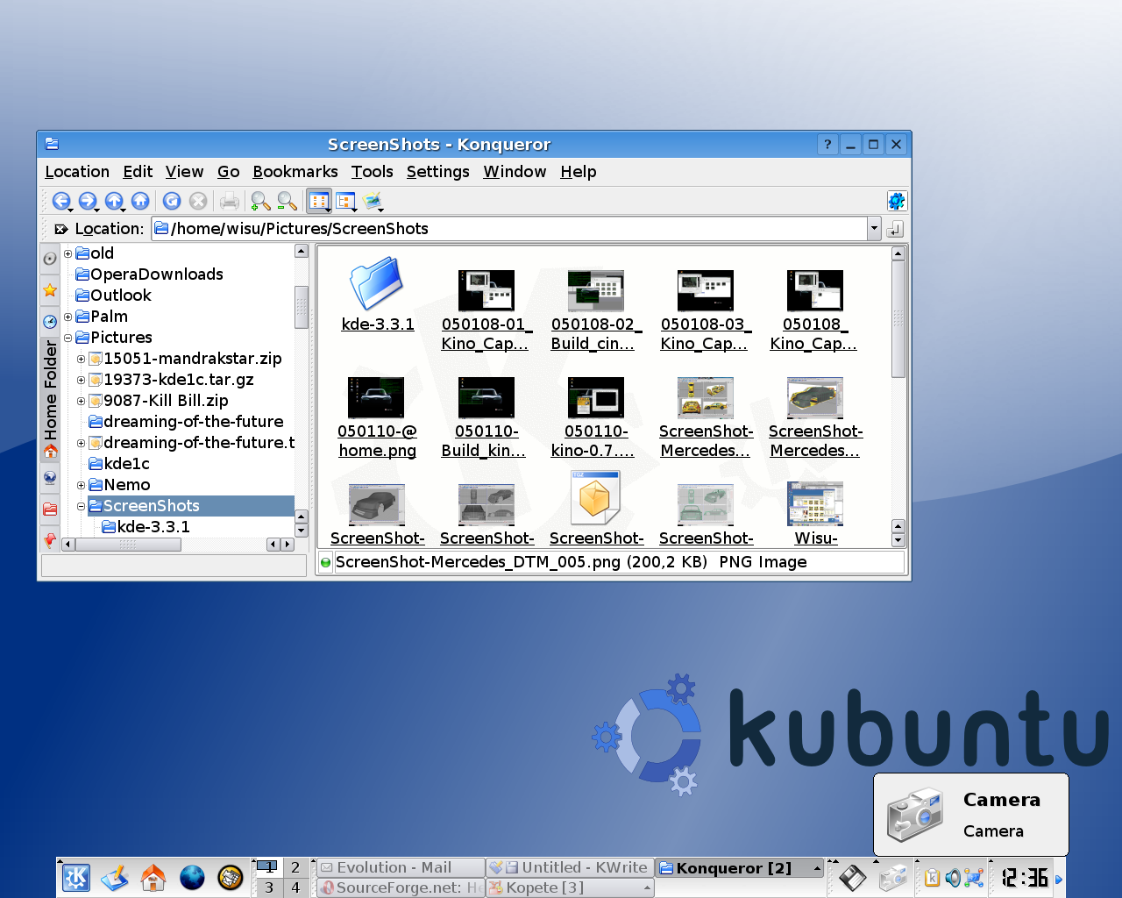Expand the 'old' folder in the tree
Viewport: 1122px width, 898px height.
(x=67, y=253)
